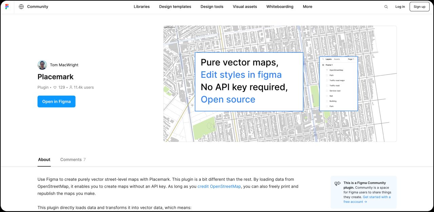The width and height of the screenshot is (434, 212).
Task: Click Tom MacWright's profile avatar
Action: (42, 65)
